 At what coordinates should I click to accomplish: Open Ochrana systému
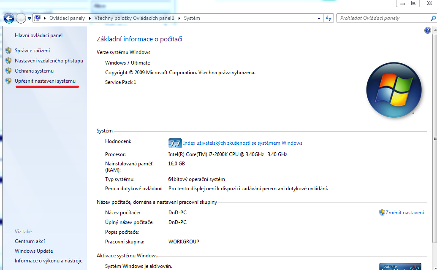[x=34, y=71]
